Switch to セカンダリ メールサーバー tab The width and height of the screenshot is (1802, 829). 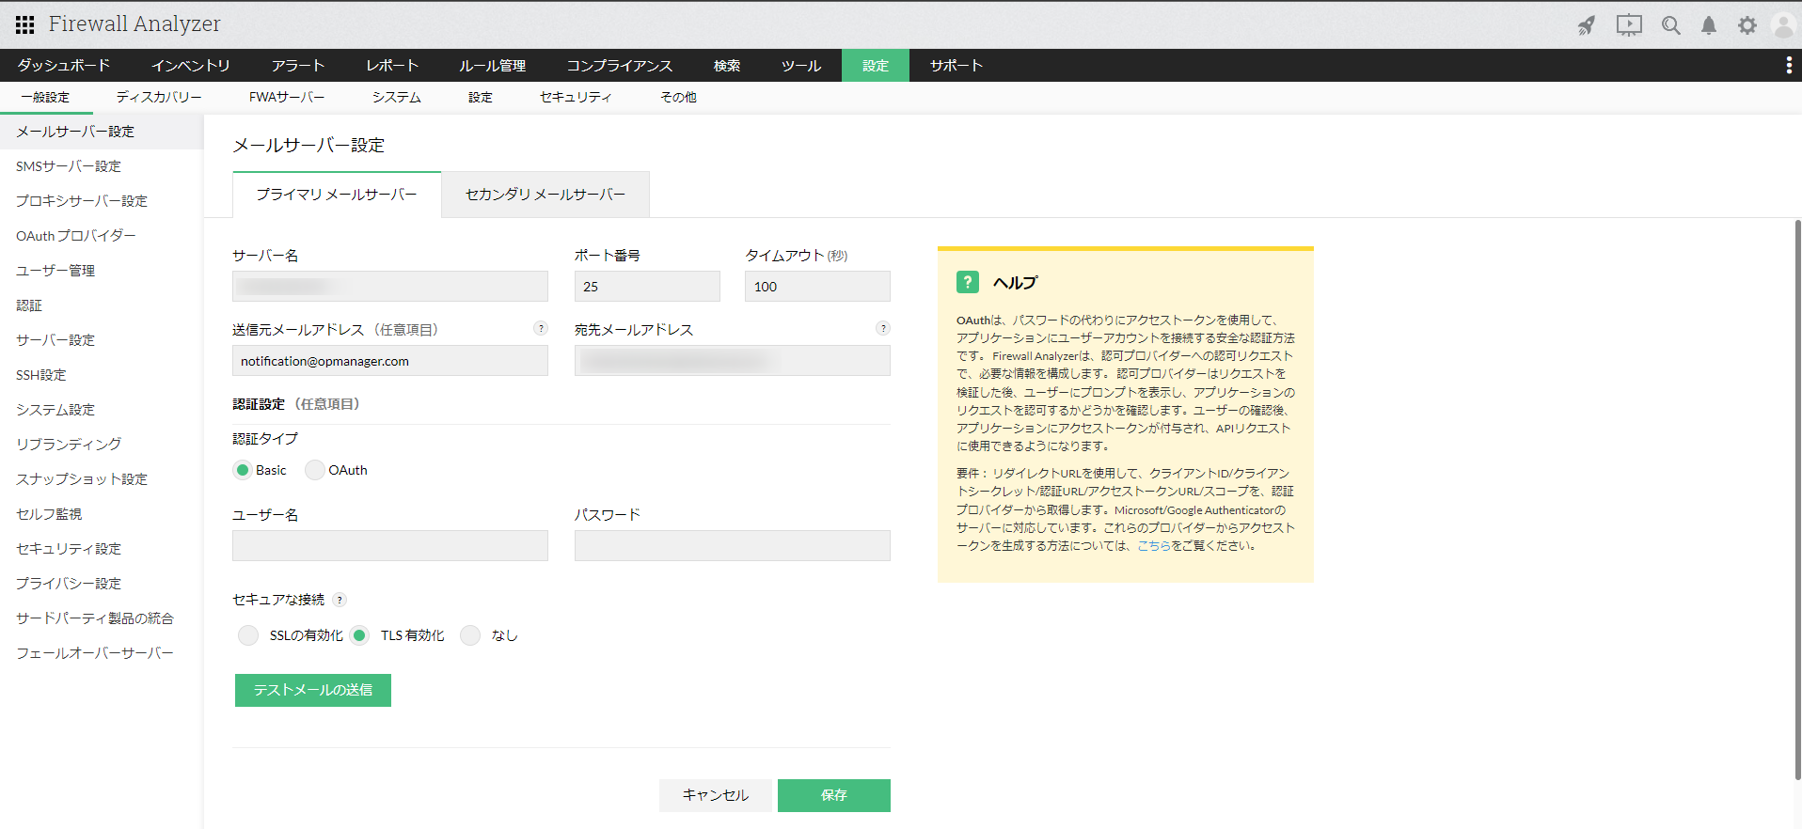coord(545,195)
